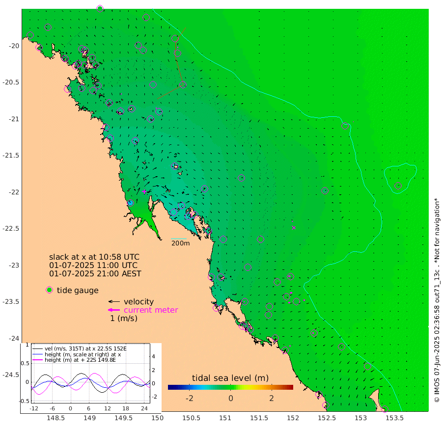
Task: Click the '1 (m/s)' scale label
Action: point(124,318)
